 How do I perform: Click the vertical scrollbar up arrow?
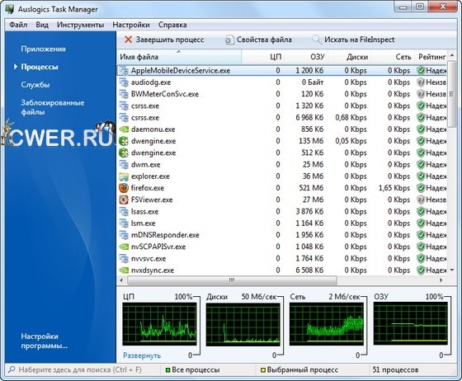[452, 55]
